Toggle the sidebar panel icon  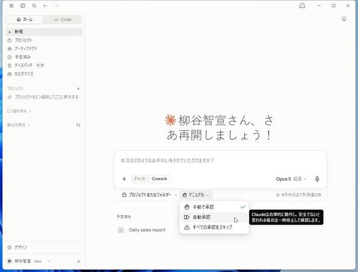[23, 6]
